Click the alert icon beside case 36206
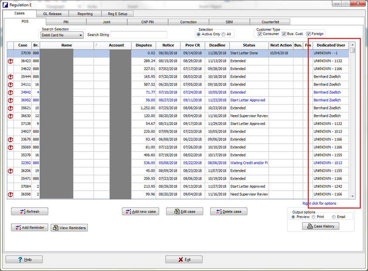Screen dimensions: 368x271 pyautogui.click(x=10, y=171)
